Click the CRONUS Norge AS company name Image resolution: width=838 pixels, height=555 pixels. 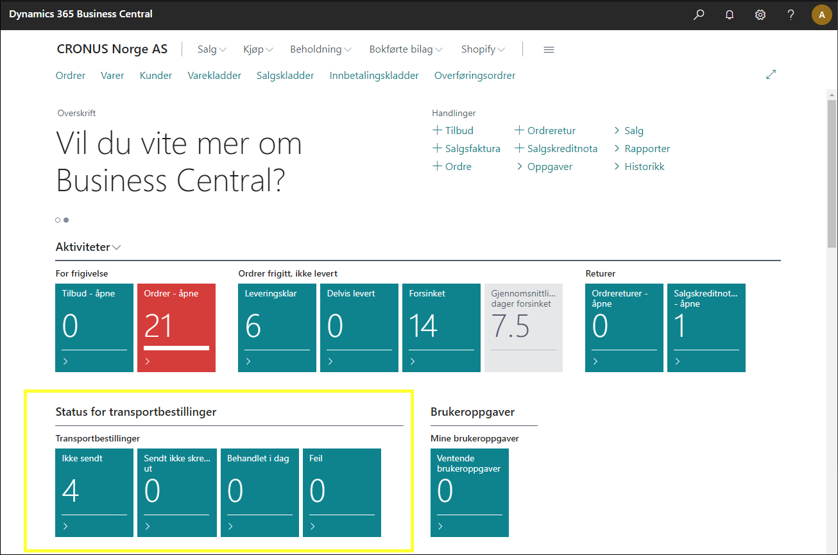click(112, 49)
